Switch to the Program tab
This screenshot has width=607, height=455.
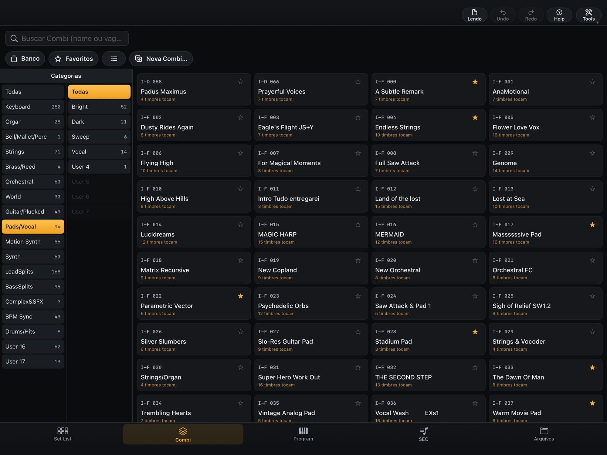303,434
